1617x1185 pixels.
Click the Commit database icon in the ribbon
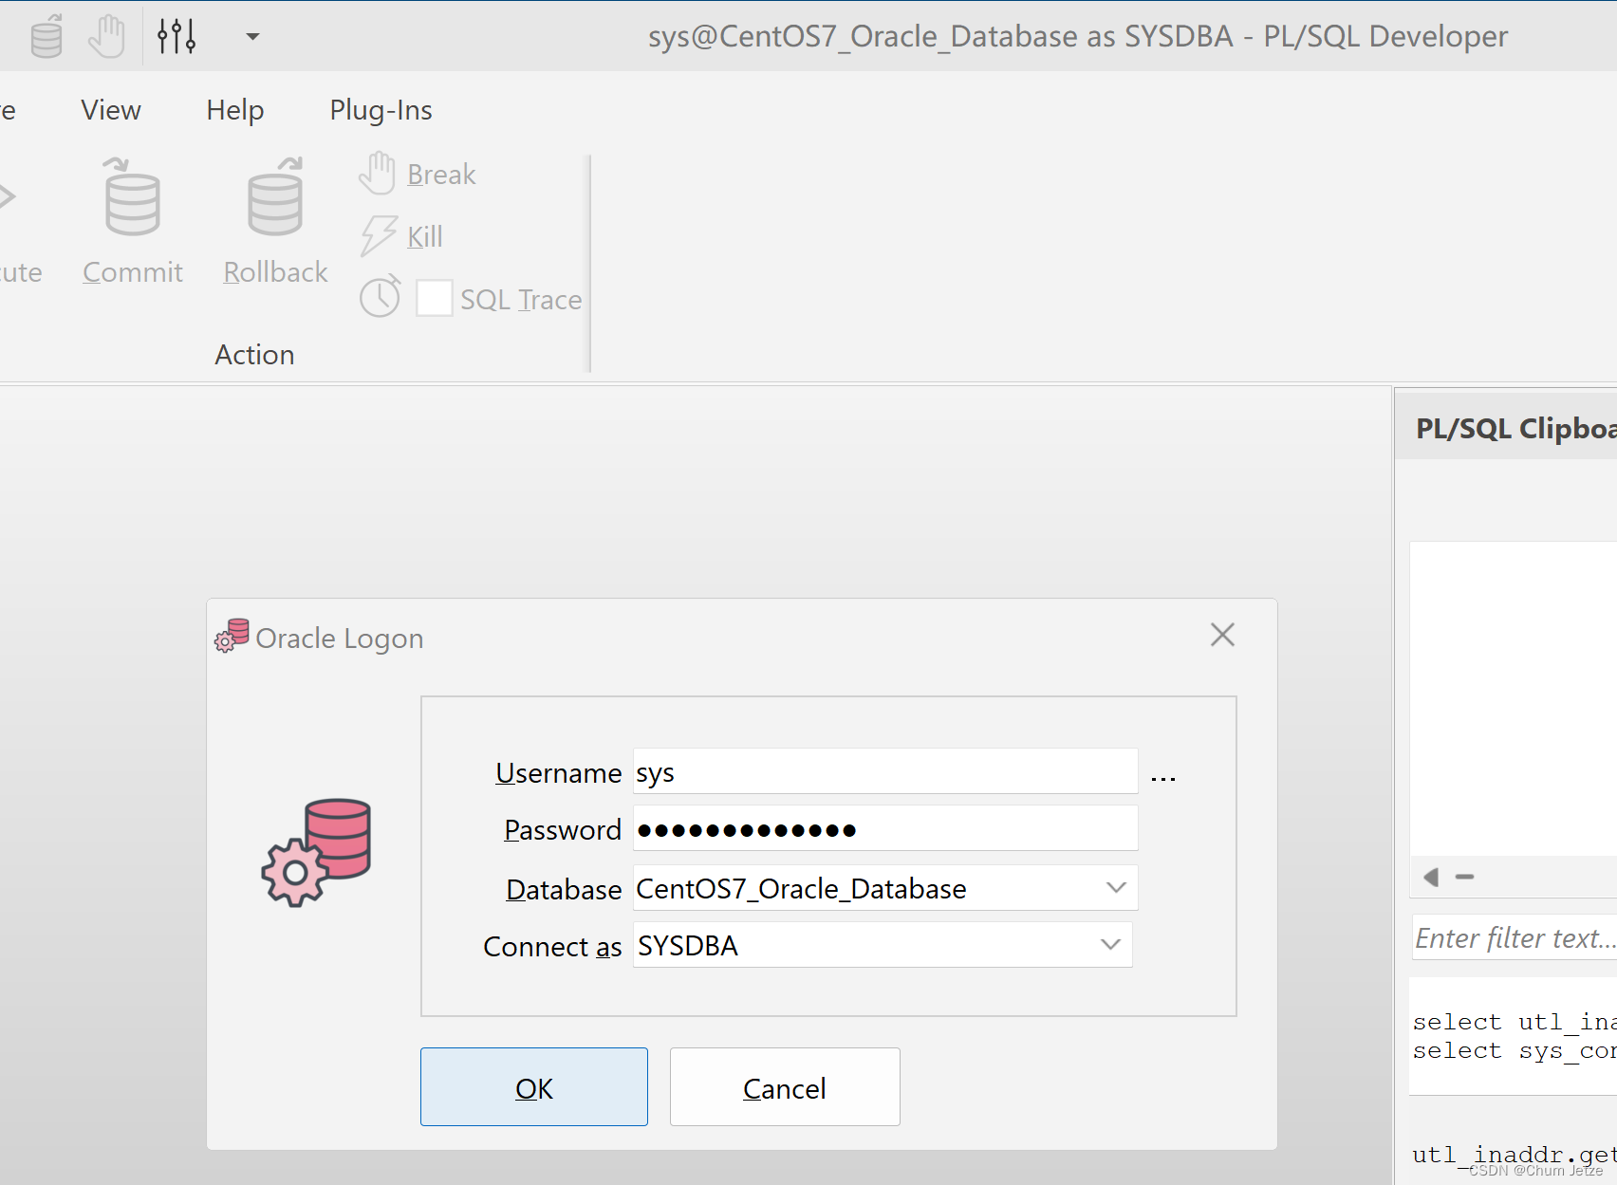[132, 197]
